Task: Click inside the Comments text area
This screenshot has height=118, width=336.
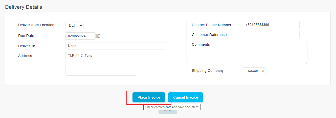Action: click(x=275, y=52)
